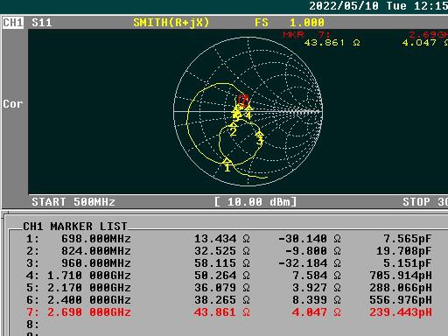Screen dimensions: 448x336
Task: Click the Cor correction status indicator
Action: click(x=13, y=104)
